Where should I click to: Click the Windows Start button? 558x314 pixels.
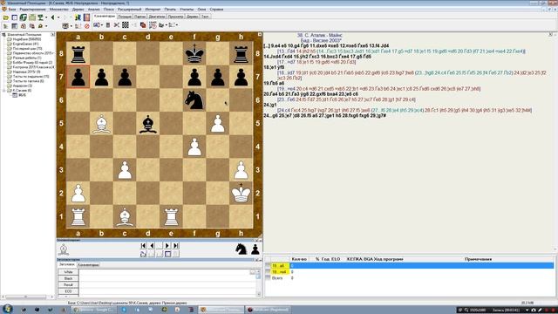(7, 309)
